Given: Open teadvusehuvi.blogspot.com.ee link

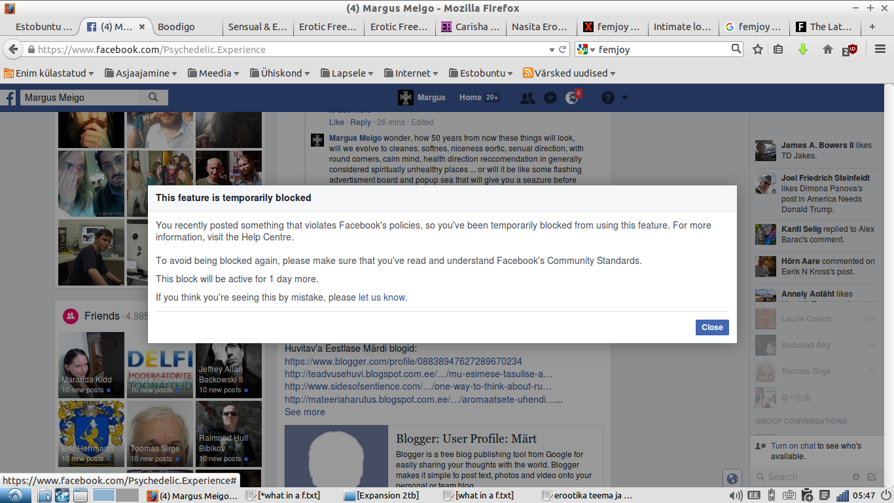Looking at the screenshot, I should click(418, 374).
